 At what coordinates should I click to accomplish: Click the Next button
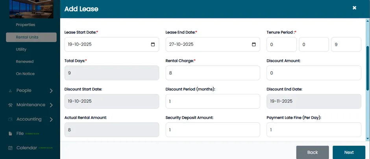coord(349,152)
